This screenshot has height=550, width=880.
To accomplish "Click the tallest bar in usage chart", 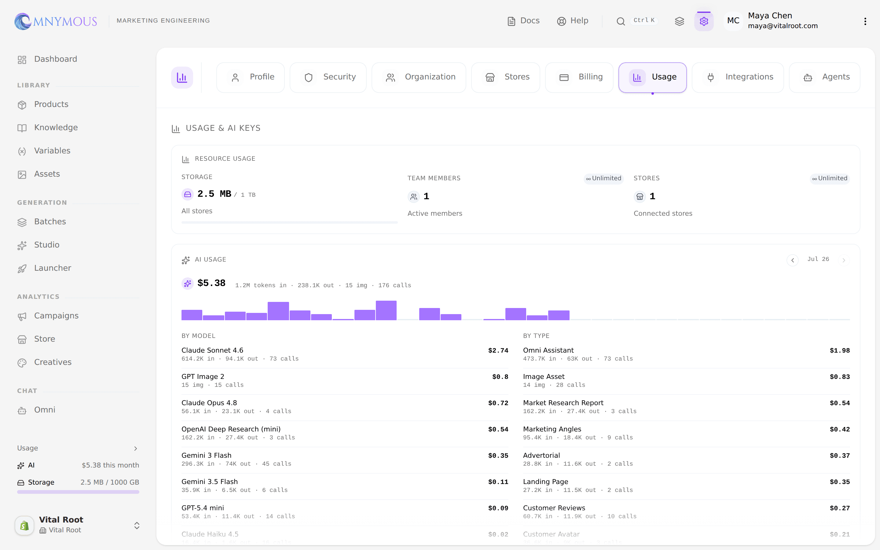I will [386, 310].
